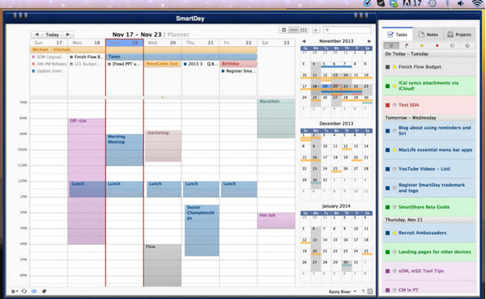
Task: Select the Taxes all-day banner
Action: [181, 57]
